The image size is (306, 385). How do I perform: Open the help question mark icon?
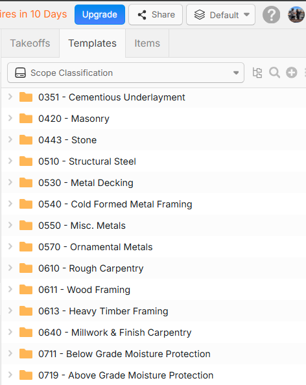click(x=272, y=15)
